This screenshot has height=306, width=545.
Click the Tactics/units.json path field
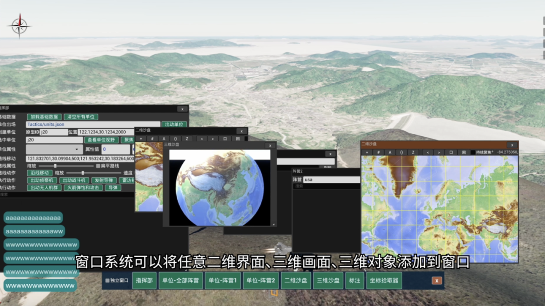click(x=93, y=125)
